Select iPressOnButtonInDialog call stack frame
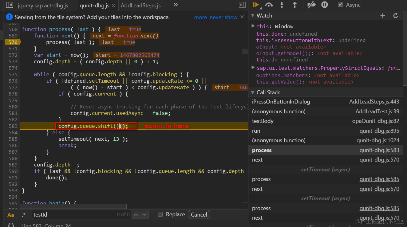This screenshot has width=407, height=227. click(x=326, y=102)
